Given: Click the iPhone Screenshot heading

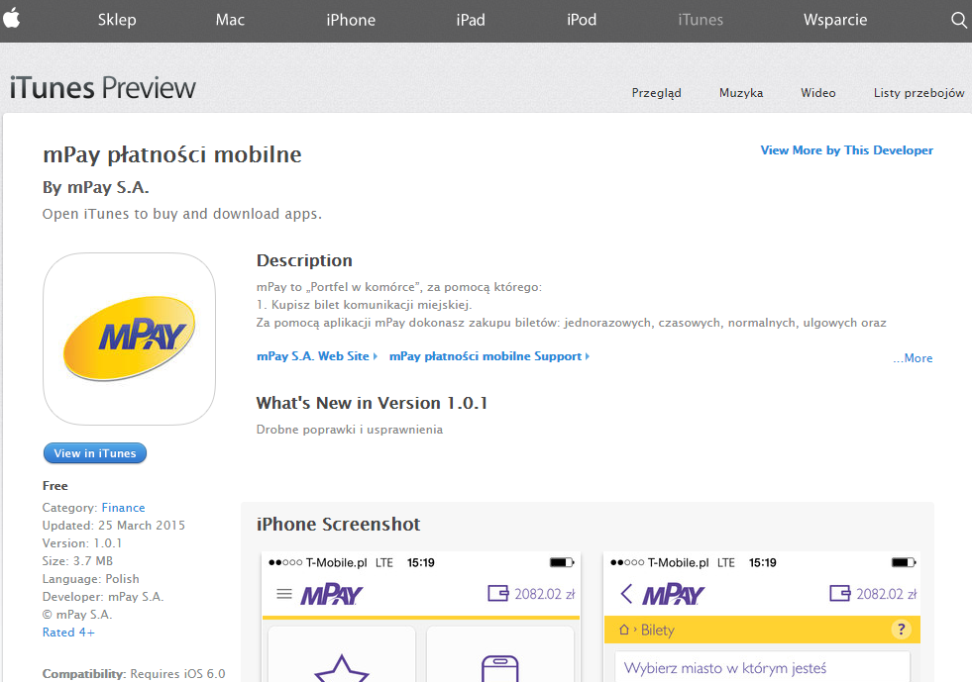Looking at the screenshot, I should point(339,525).
